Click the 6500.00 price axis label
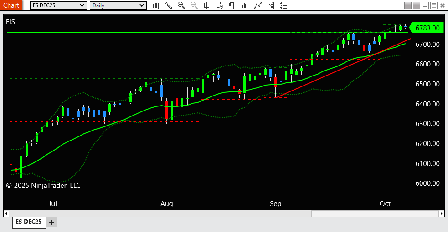This screenshot has height=232, width=448. tap(427, 84)
